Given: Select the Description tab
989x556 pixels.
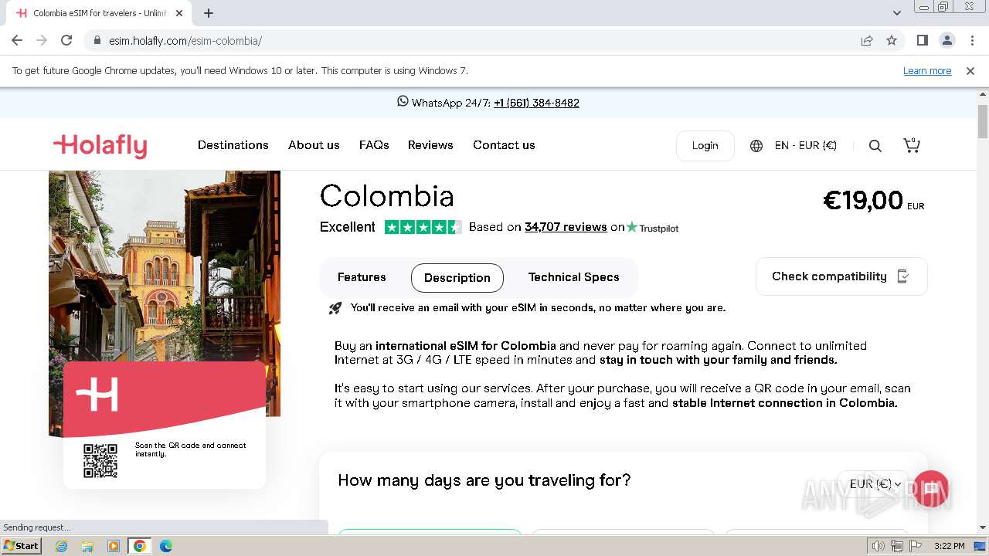Looking at the screenshot, I should 457,278.
